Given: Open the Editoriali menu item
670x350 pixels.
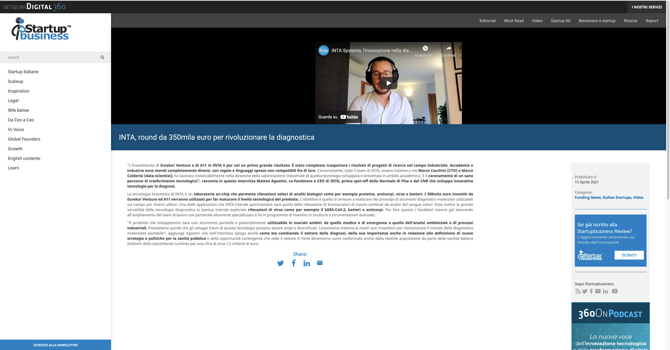Looking at the screenshot, I should click(487, 21).
